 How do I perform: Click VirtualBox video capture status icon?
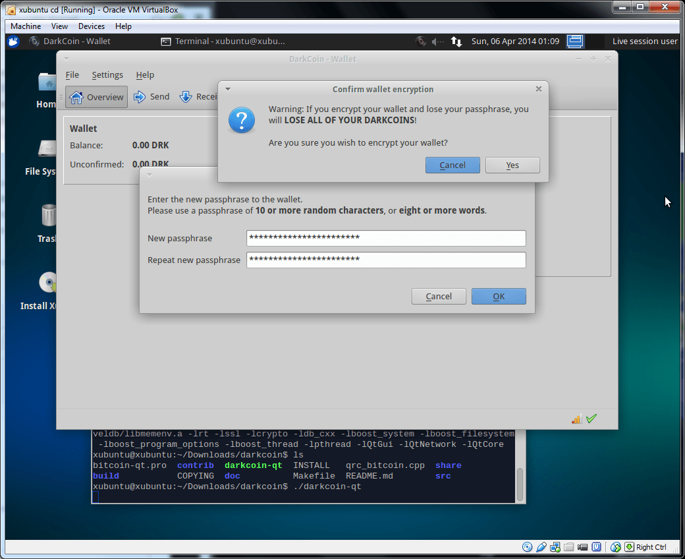coord(582,546)
